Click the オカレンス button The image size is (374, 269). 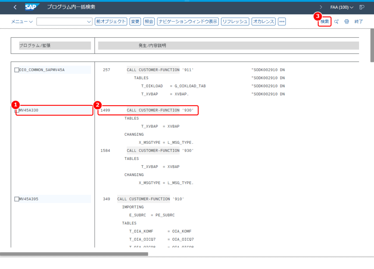coord(264,22)
